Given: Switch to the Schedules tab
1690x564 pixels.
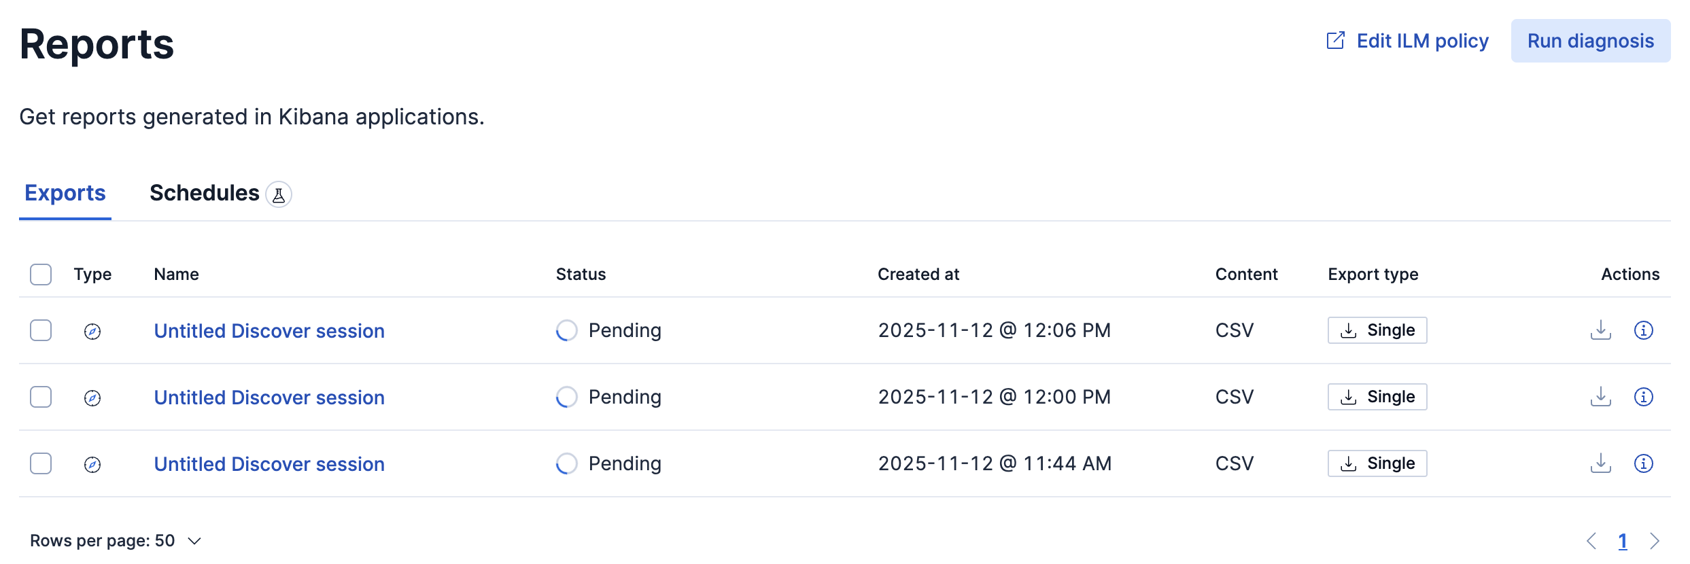Looking at the screenshot, I should (x=204, y=194).
